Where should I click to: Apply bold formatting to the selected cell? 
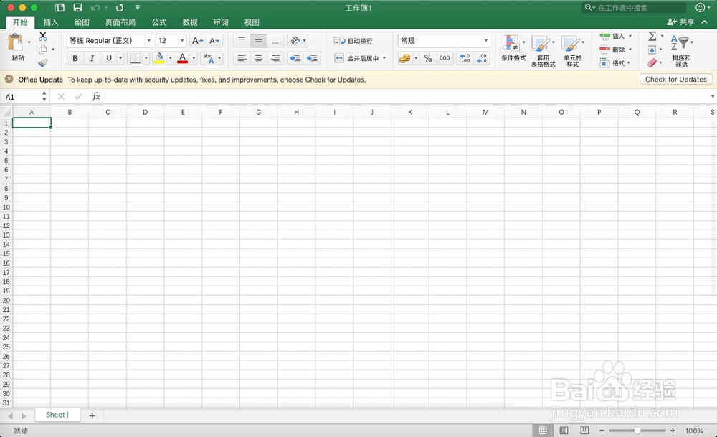(x=75, y=58)
